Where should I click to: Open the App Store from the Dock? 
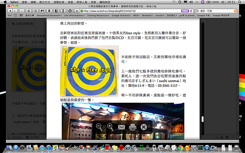(16, 148)
